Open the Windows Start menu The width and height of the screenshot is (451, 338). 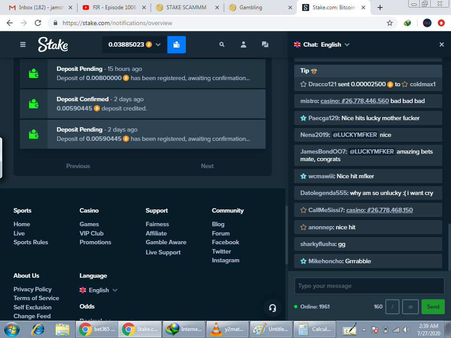click(x=12, y=329)
